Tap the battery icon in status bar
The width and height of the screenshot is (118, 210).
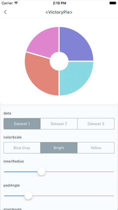[113, 3]
